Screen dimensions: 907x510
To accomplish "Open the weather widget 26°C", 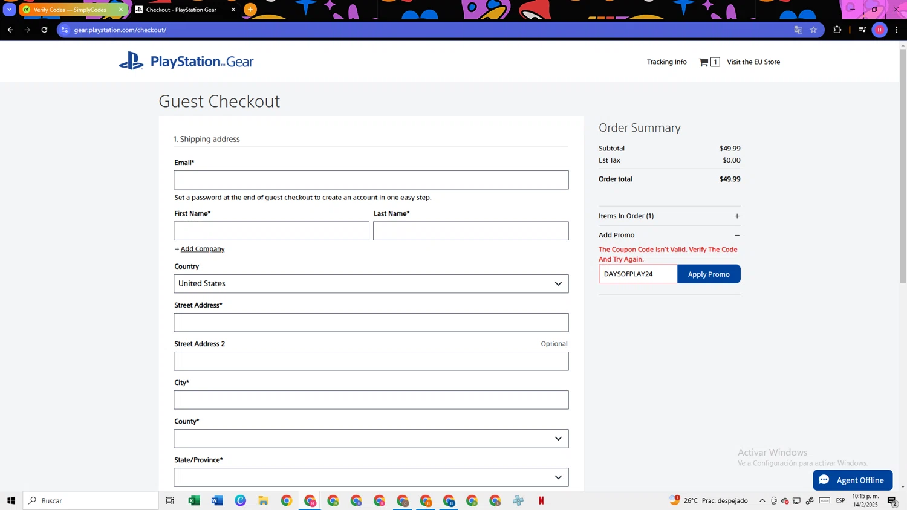I will coord(709,500).
